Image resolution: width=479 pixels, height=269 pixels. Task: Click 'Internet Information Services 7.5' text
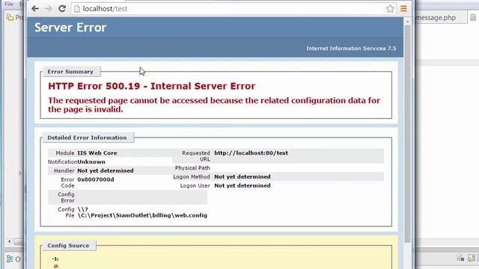coord(351,48)
